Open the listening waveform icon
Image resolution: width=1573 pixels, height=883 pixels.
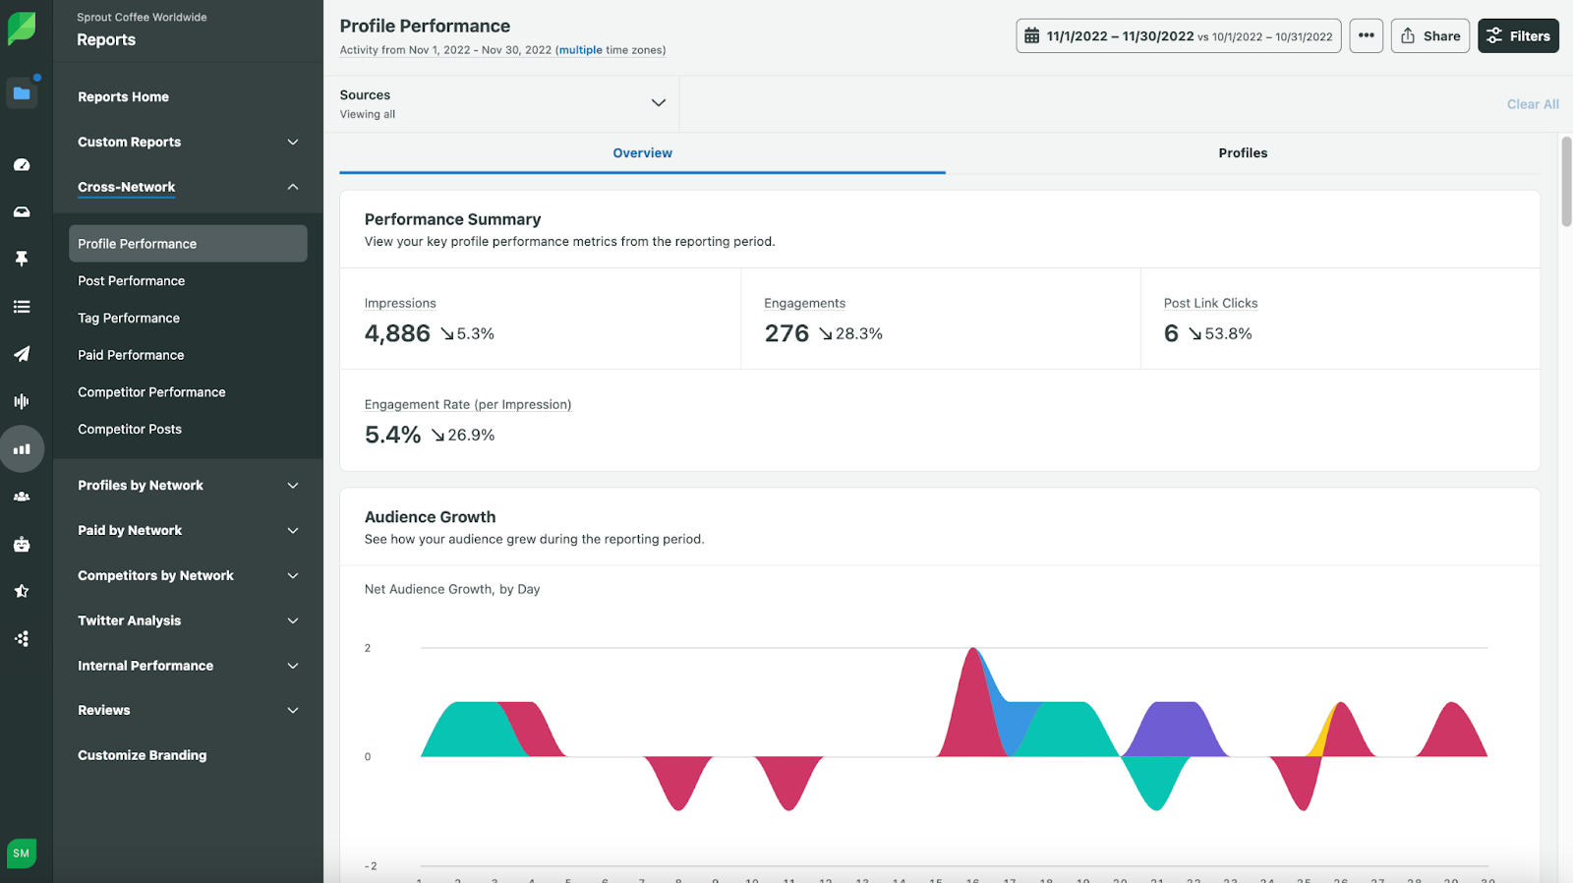point(22,401)
